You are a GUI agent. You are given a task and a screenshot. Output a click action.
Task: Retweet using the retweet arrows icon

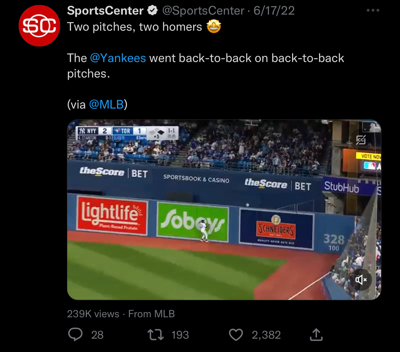tap(155, 335)
